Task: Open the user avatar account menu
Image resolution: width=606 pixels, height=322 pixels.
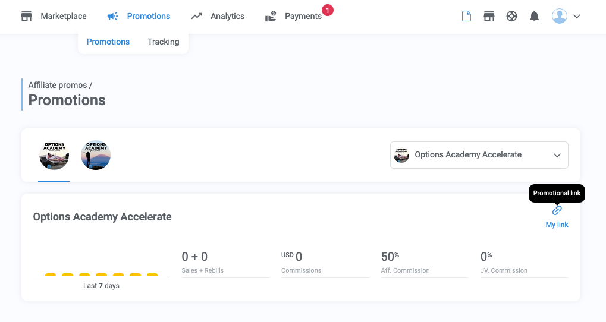Action: [x=559, y=16]
